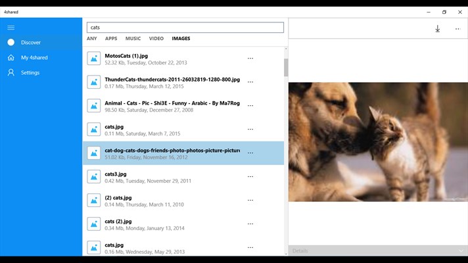The image size is (468, 263).
Task: Open Settings in the sidebar
Action: pos(30,73)
